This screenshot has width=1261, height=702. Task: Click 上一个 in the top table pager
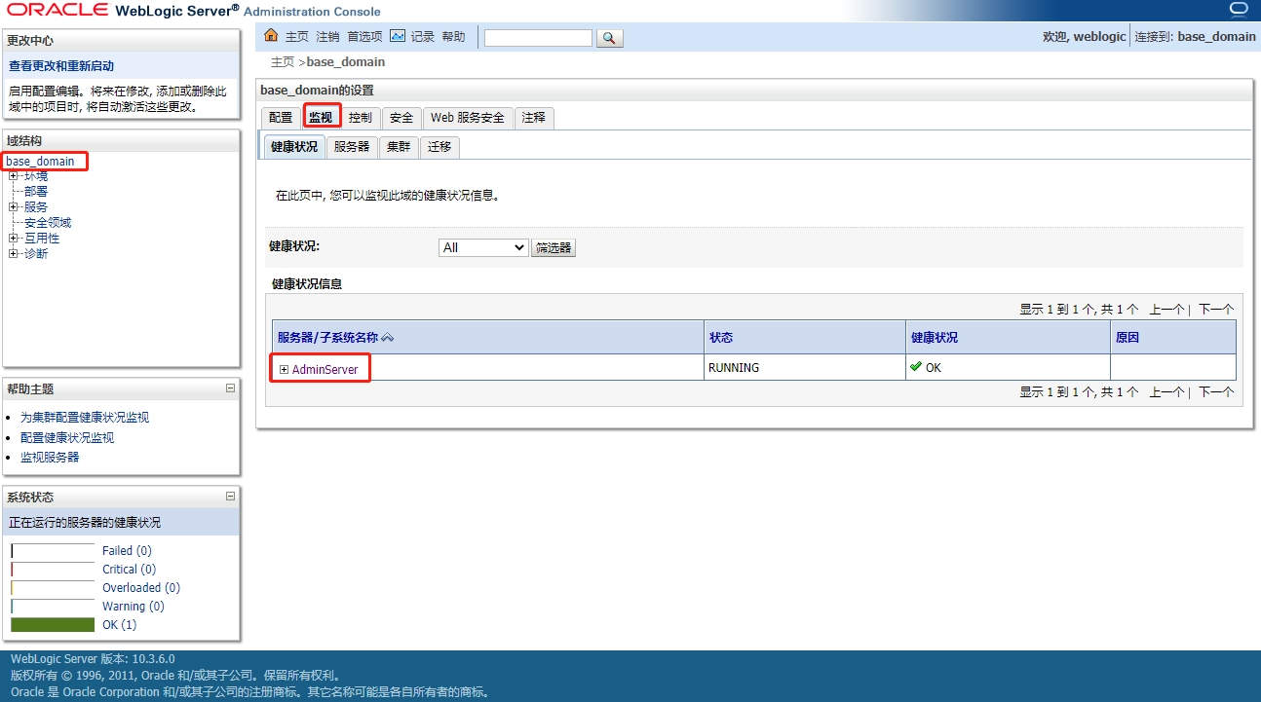click(1166, 310)
